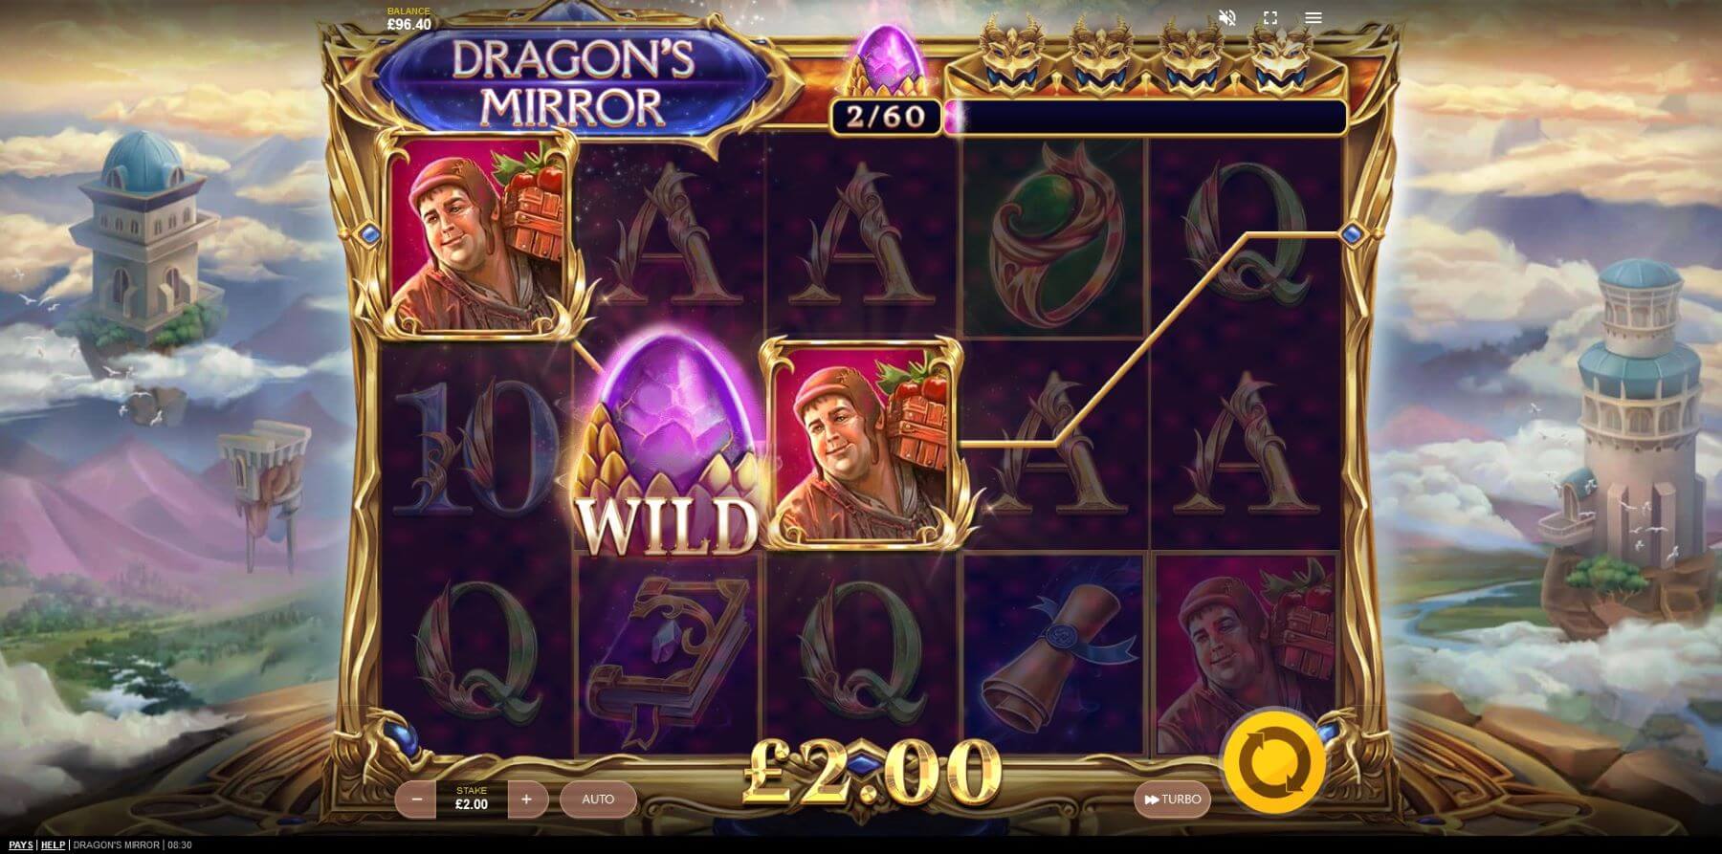Decrease stake with minus button
Viewport: 1722px width, 854px height.
click(416, 799)
